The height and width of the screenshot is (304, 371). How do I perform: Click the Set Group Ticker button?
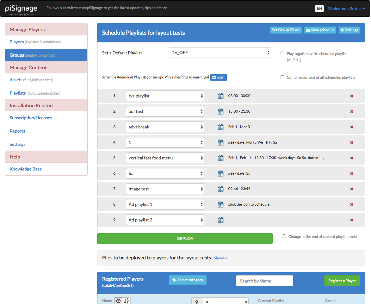point(286,30)
